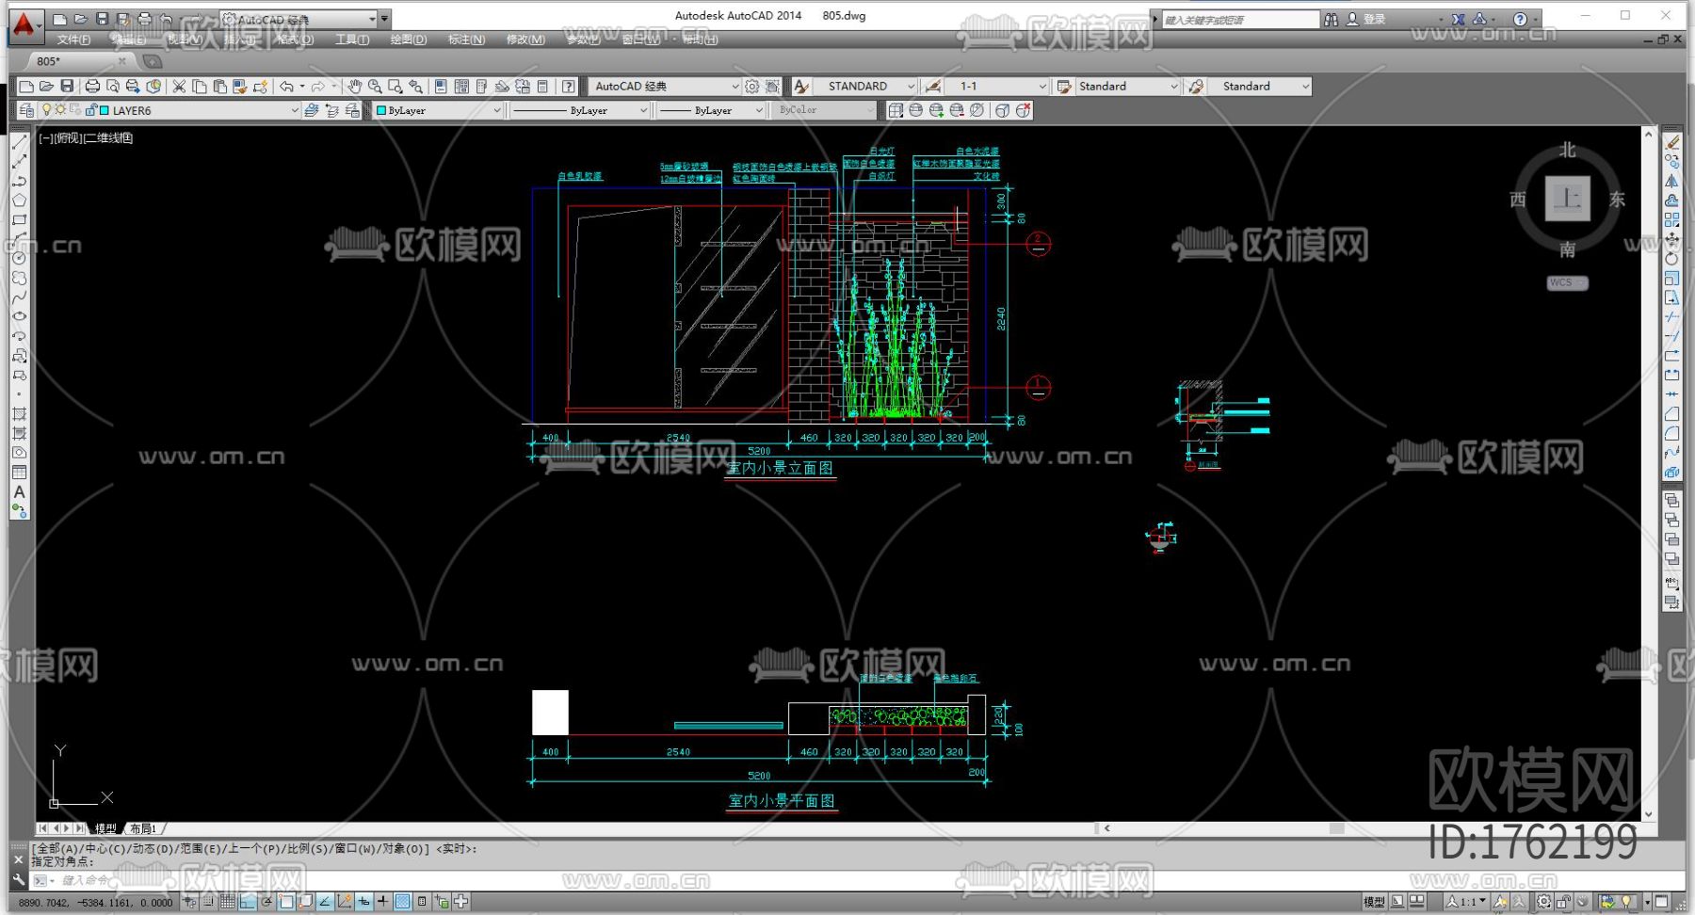Click the Plot (print) icon
This screenshot has width=1695, height=915.
click(x=92, y=87)
